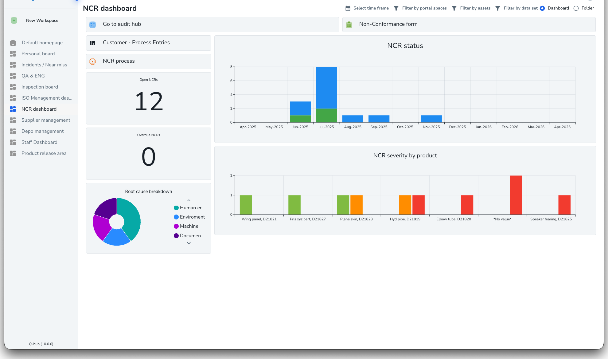Select the Folder radio button

pos(576,8)
